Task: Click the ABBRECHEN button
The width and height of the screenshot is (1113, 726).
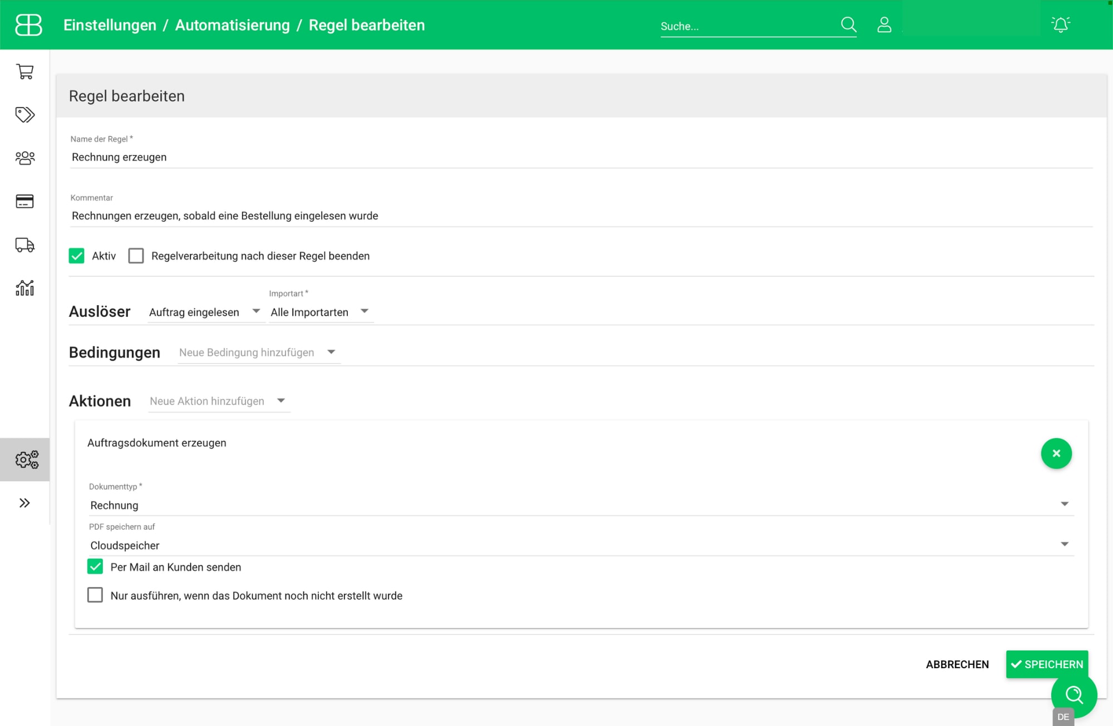Action: pos(957,664)
